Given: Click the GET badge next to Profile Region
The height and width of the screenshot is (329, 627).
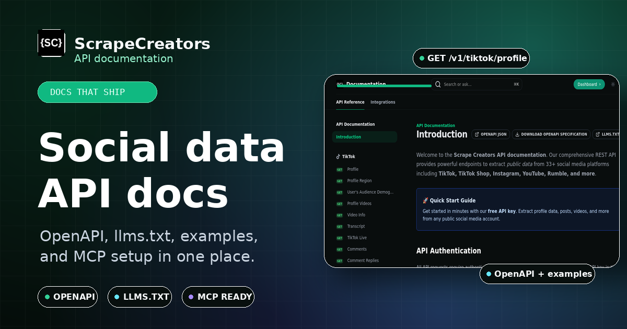Looking at the screenshot, I should [340, 181].
